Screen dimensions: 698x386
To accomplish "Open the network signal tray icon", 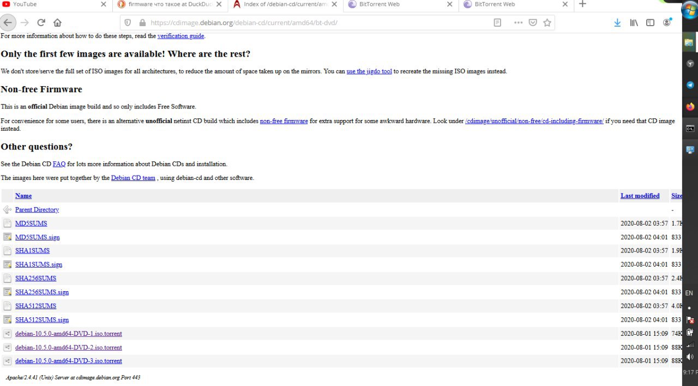I will (690, 345).
